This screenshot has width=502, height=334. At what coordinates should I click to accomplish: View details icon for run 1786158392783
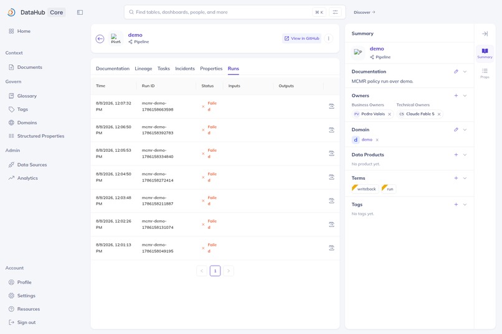pos(331,130)
